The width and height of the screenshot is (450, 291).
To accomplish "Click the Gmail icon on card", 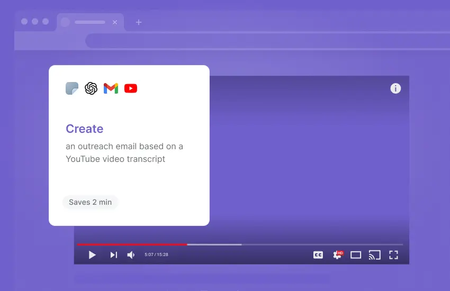I will tap(111, 88).
